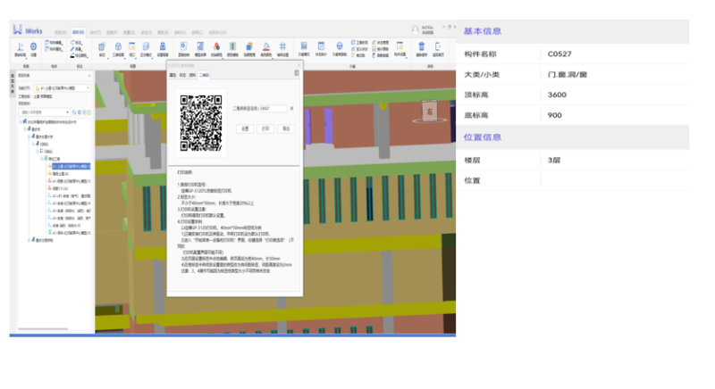Click the refresh icon beside the tree search box
Screen dimensions: 715x389
click(74, 112)
